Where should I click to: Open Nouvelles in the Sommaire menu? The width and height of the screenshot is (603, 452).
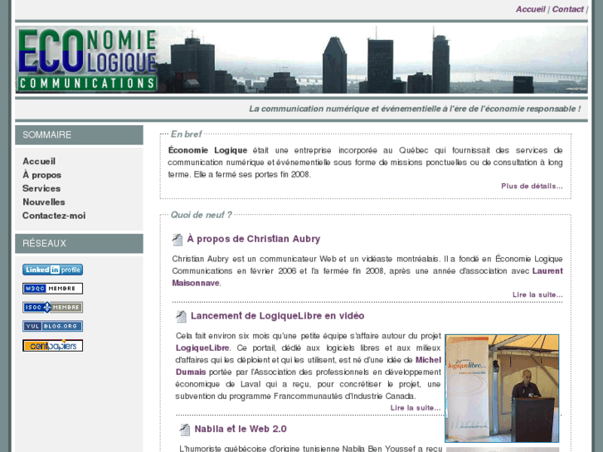[44, 202]
